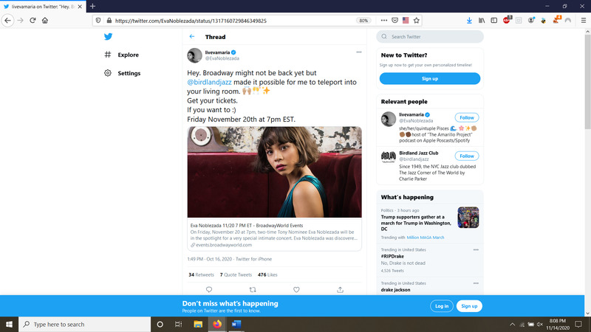This screenshot has height=332, width=591.
Task: Open the Explore page in sidebar
Action: click(127, 55)
